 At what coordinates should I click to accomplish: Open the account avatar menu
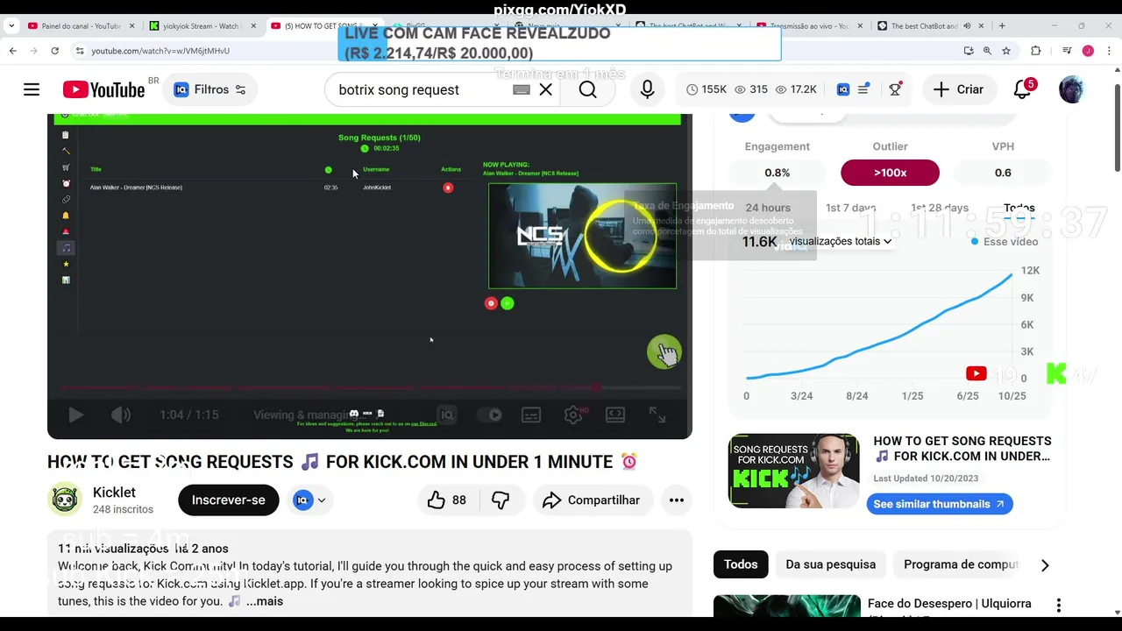pos(1071,89)
